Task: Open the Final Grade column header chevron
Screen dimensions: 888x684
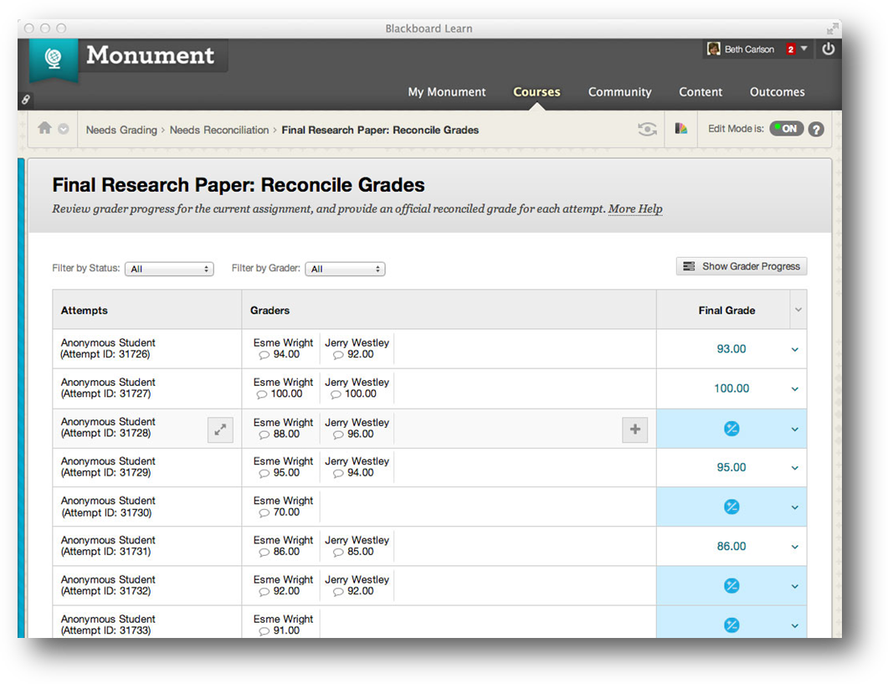Action: click(x=798, y=310)
